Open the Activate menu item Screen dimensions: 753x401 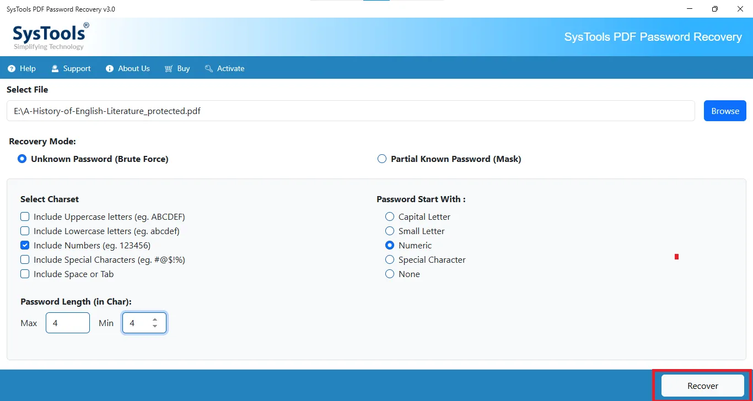[x=224, y=69]
